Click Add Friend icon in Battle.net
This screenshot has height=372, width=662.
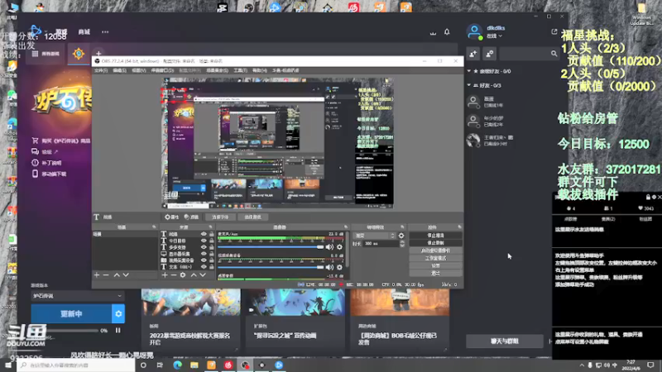pyautogui.click(x=473, y=54)
